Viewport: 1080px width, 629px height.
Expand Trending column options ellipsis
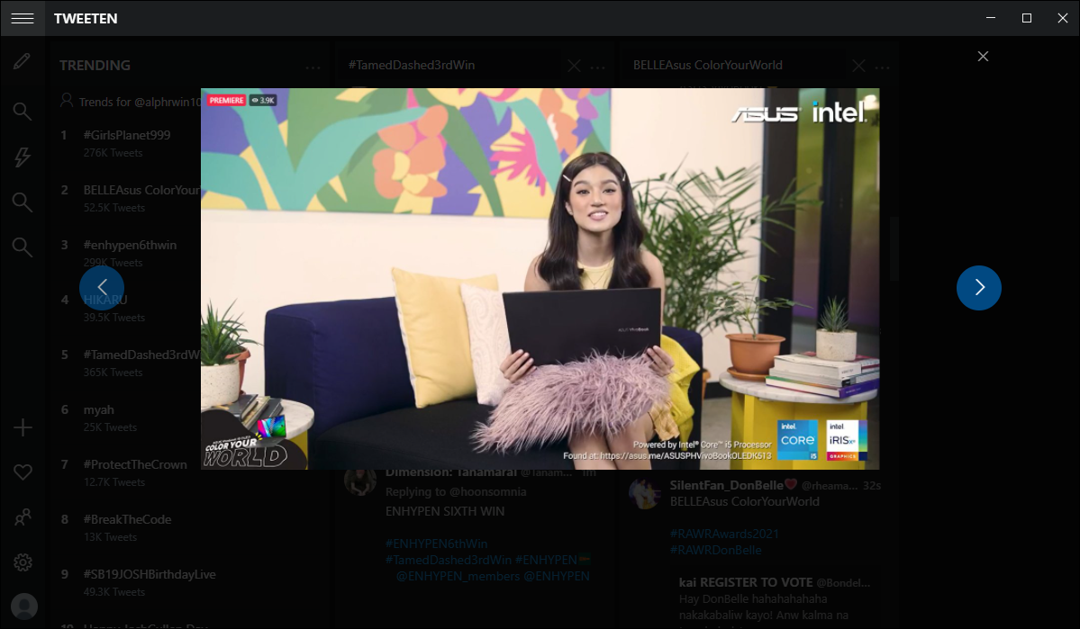[313, 67]
